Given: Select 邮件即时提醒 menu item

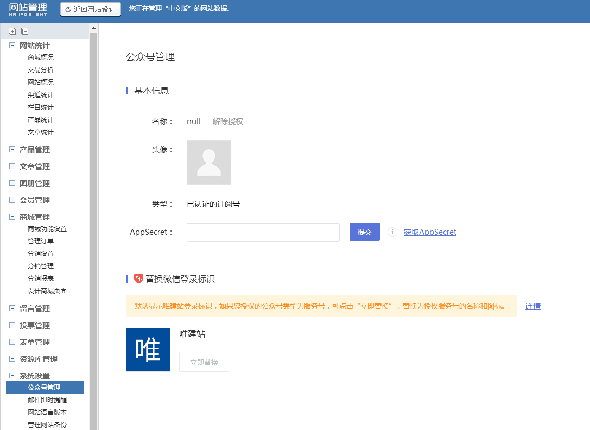Looking at the screenshot, I should pyautogui.click(x=47, y=400).
